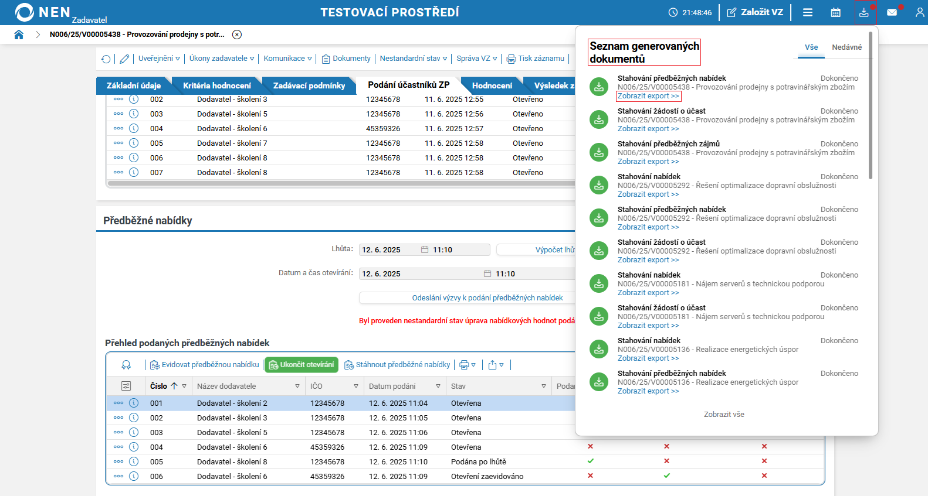Screen dimensions: 928x496
Task: Close the N006/25/V00005438 breadcrumb tab
Action: [237, 35]
